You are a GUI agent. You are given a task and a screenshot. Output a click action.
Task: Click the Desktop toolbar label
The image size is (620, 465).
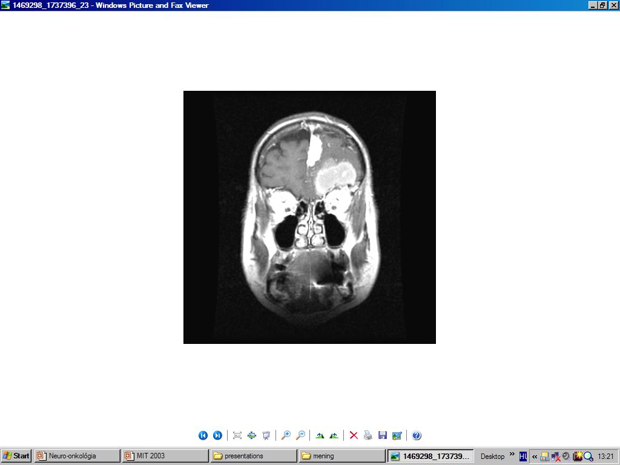pyautogui.click(x=492, y=457)
